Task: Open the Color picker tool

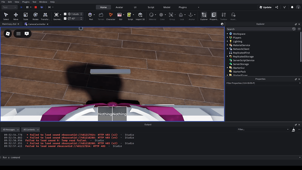Action: (x=162, y=14)
